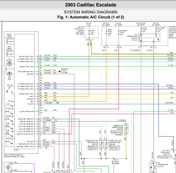Click the 'BLOWER FUSE 40A' label

point(123,32)
